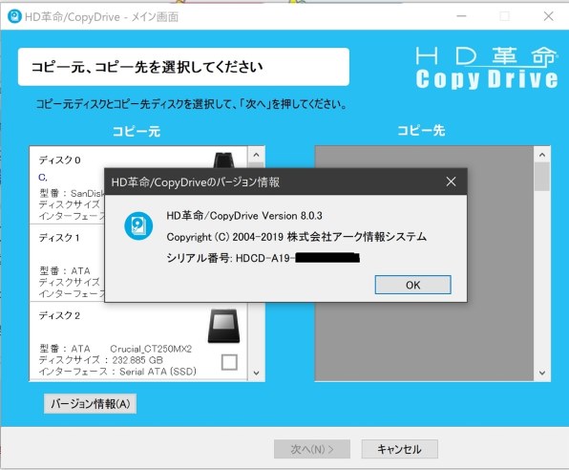This screenshot has width=569, height=470.
Task: Tick the checkbox for ディスク 2
Action: click(x=229, y=362)
